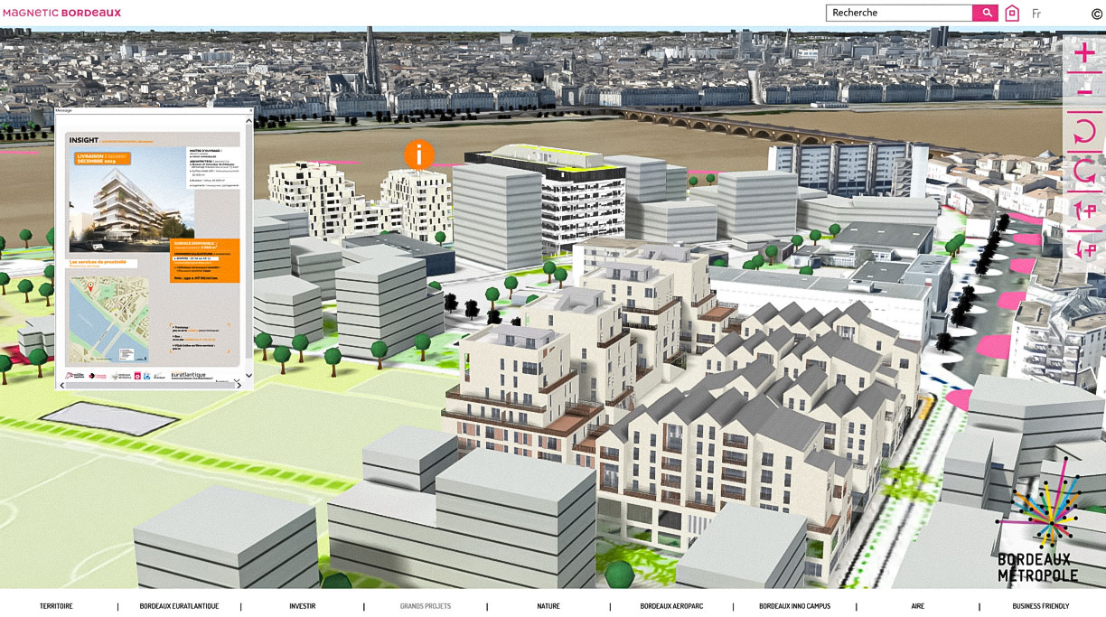Zoom out with the minus icon

tap(1084, 91)
